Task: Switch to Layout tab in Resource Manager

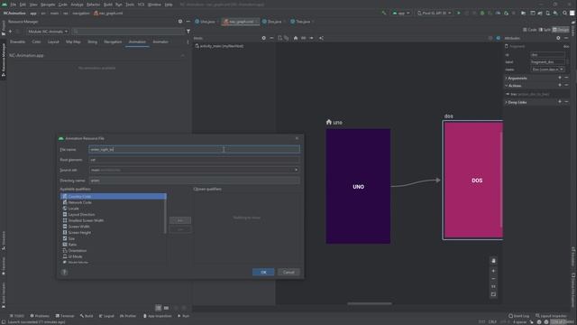Action: pos(53,42)
